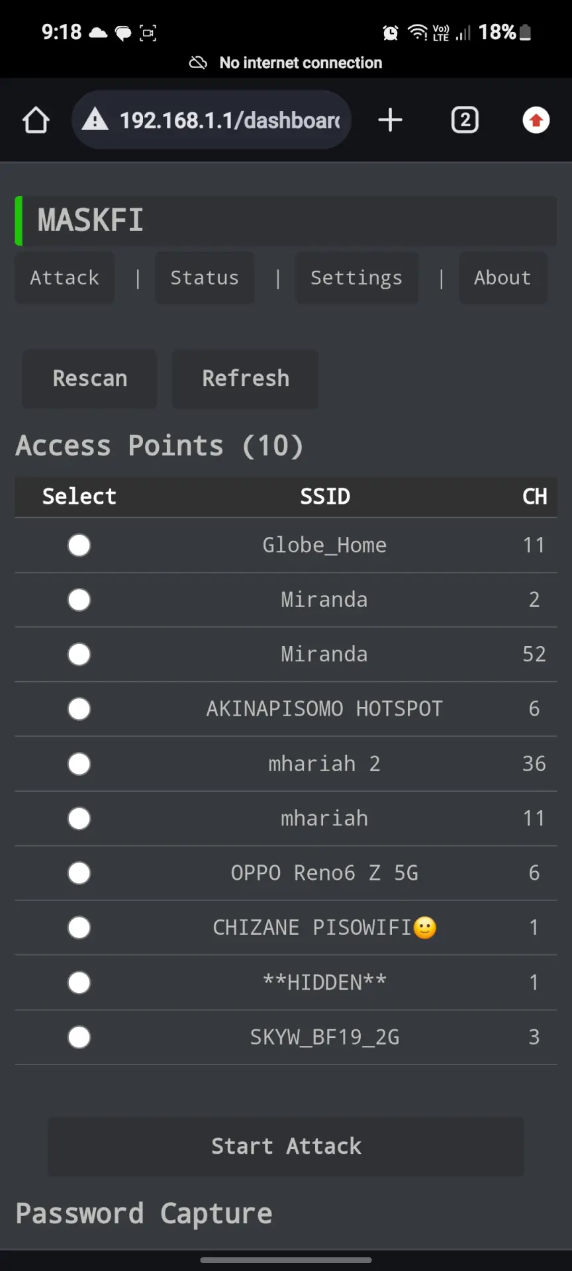The image size is (572, 1271).
Task: Tap the battery status icon
Action: pos(526,32)
